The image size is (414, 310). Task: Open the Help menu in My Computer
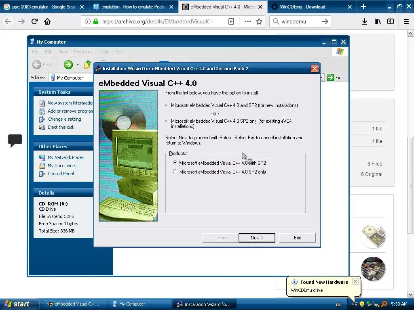pos(119,52)
